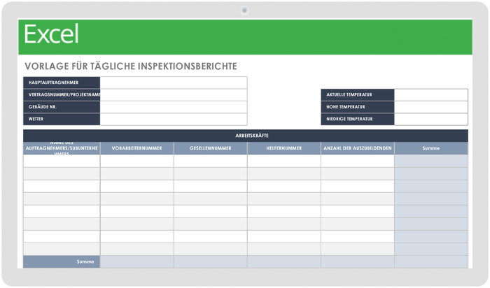Click first empty row cell under Helfernummer

284,161
